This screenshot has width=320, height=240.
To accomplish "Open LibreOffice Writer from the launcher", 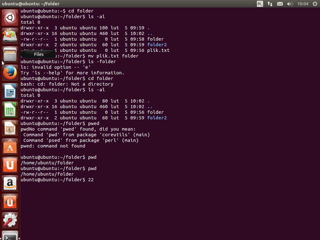I will pyautogui.click(x=10, y=91).
